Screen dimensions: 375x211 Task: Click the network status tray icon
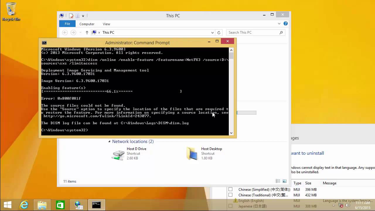(x=341, y=205)
